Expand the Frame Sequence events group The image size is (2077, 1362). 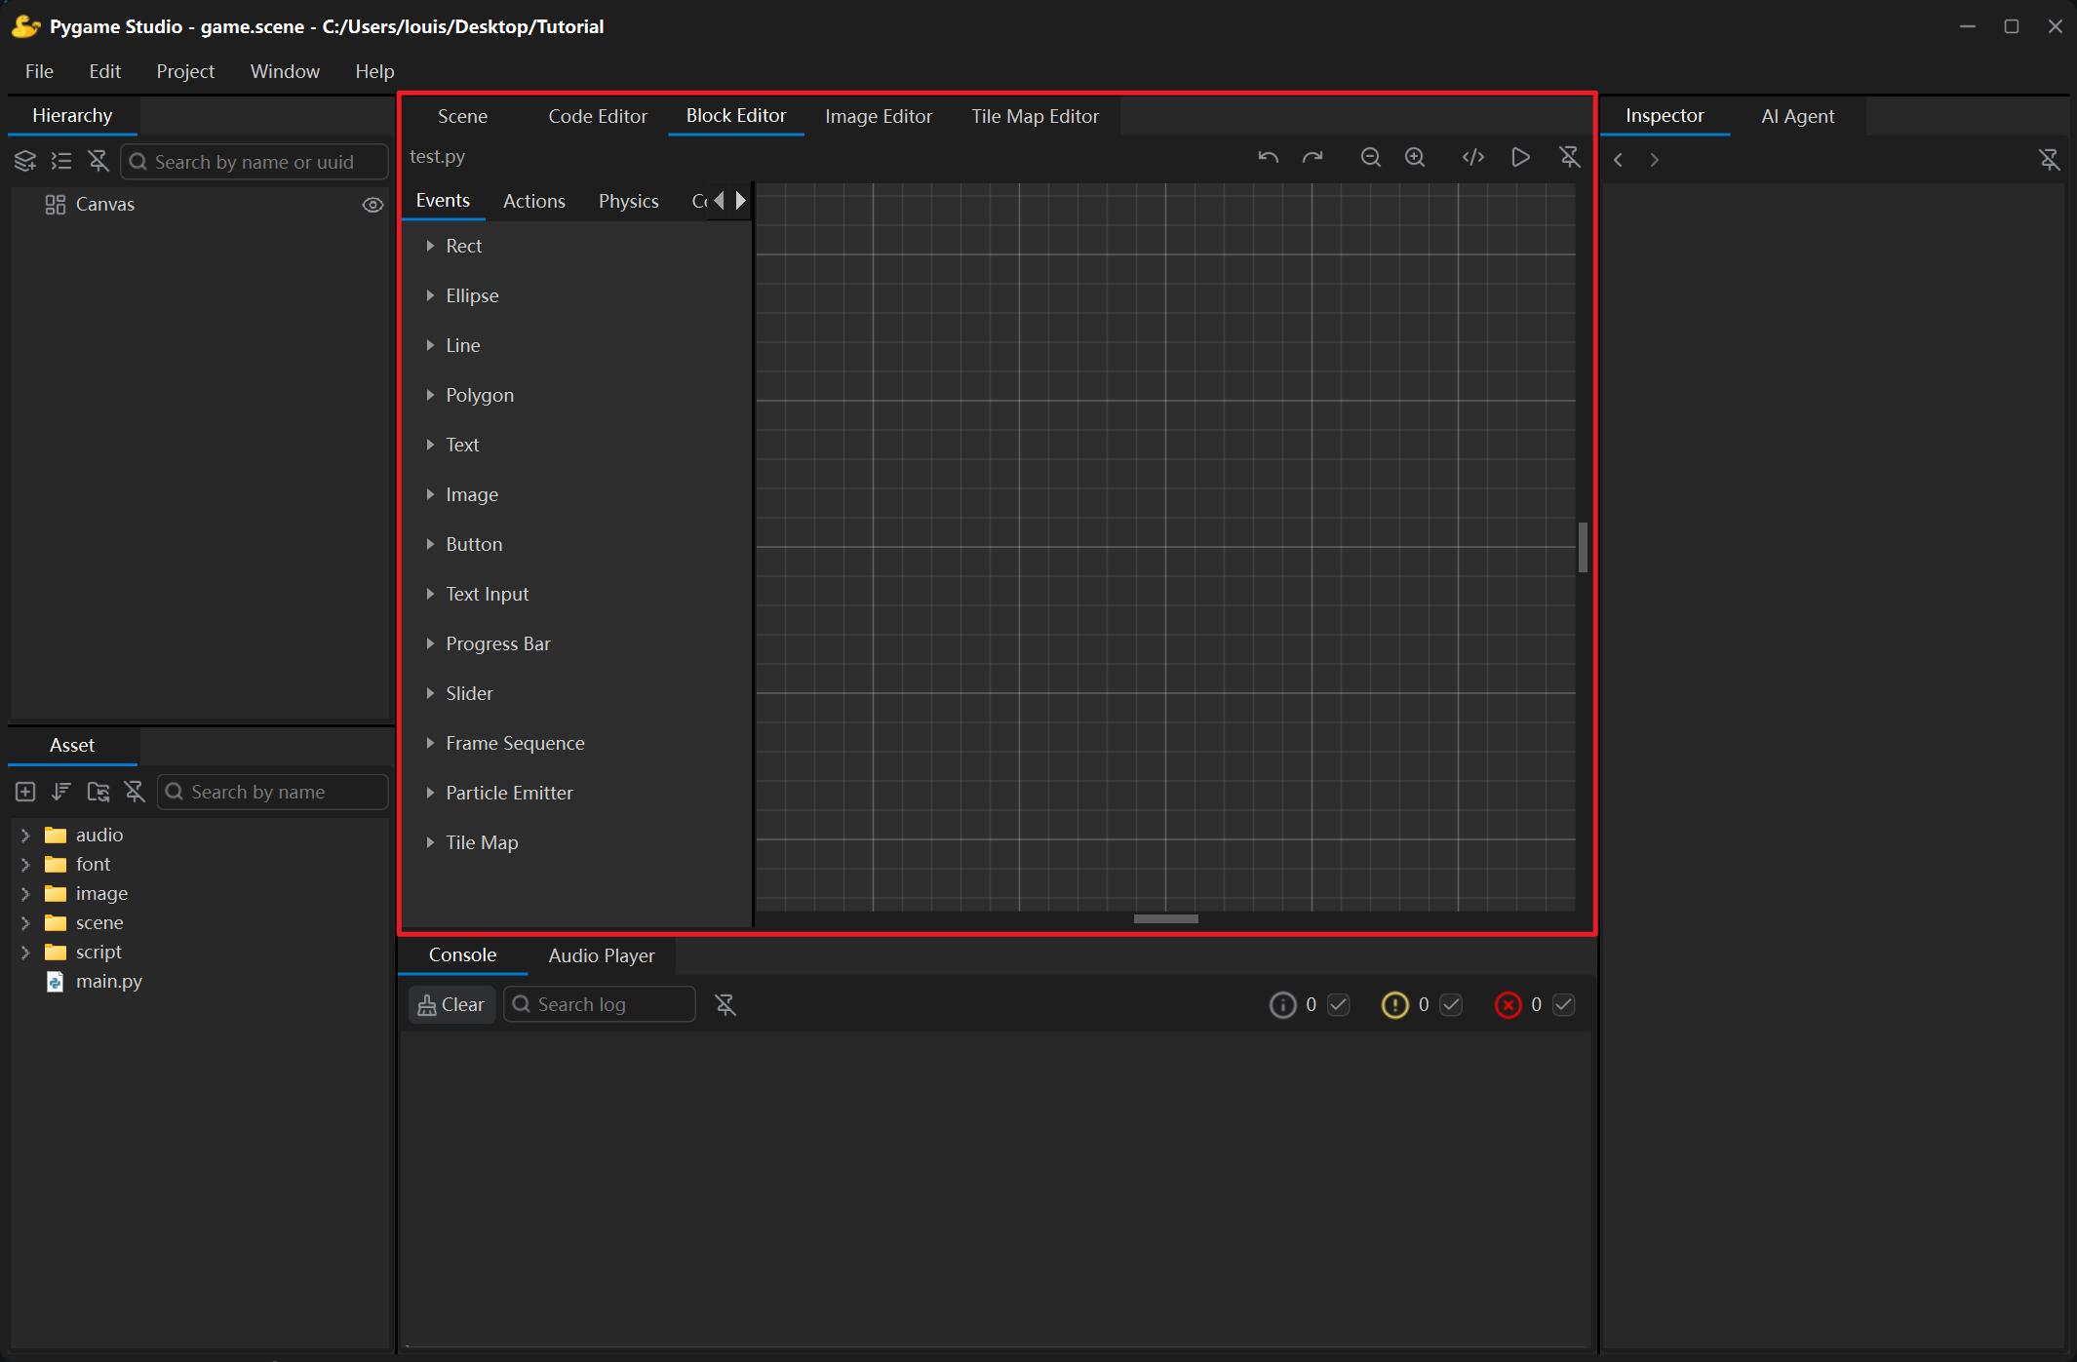(x=430, y=743)
